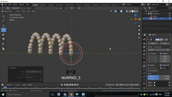Open the Keying dropdown in timeline

[x=18, y=85]
